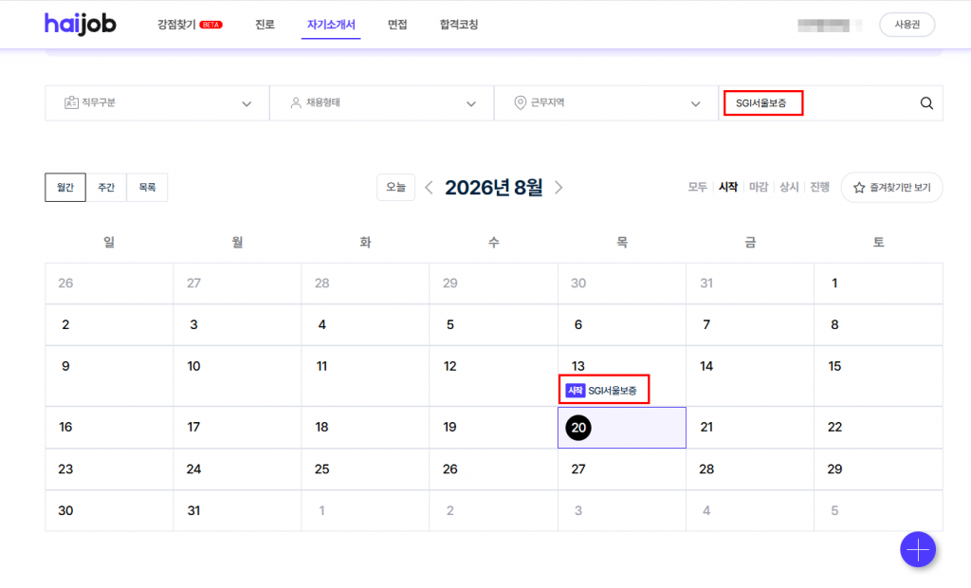Click the star icon in 즐겨찾기만 보기
971x588 pixels.
click(x=859, y=187)
